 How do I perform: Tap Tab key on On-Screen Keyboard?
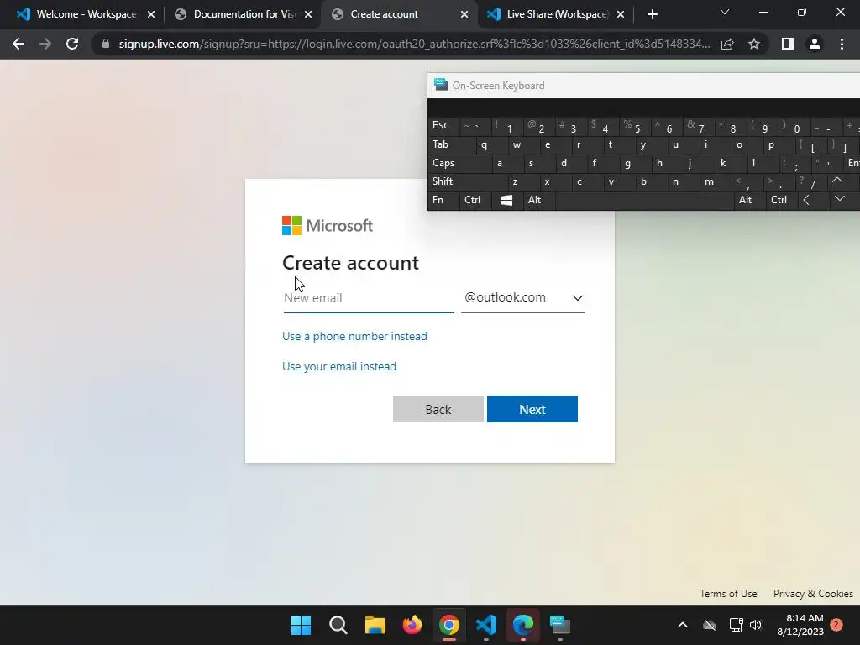[x=451, y=144]
